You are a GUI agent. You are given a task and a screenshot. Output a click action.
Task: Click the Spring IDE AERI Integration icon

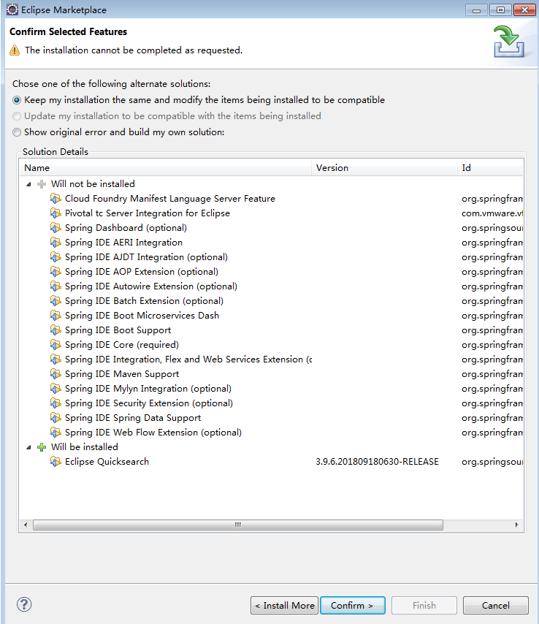pyautogui.click(x=56, y=243)
